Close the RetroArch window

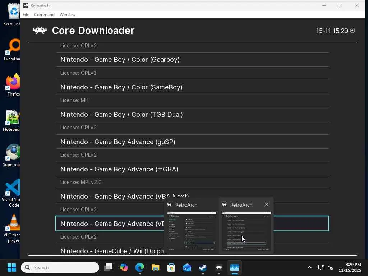(x=357, y=5)
